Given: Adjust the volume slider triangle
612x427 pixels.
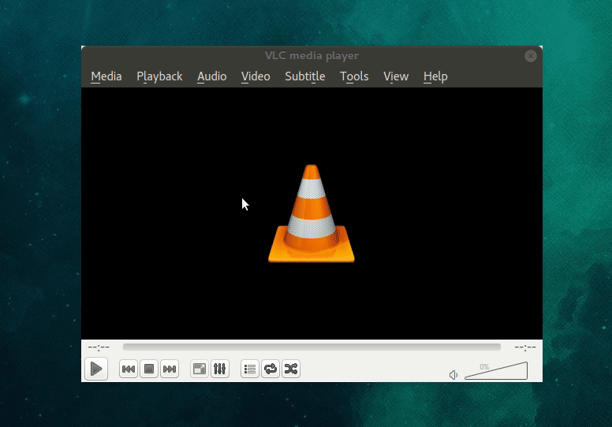Looking at the screenshot, I should (x=496, y=370).
